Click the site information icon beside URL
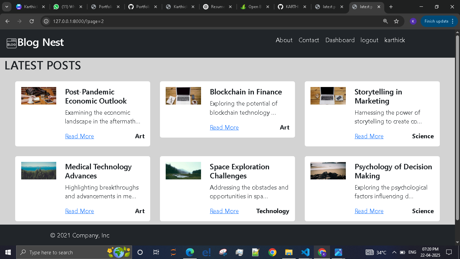This screenshot has width=460, height=259. click(46, 21)
